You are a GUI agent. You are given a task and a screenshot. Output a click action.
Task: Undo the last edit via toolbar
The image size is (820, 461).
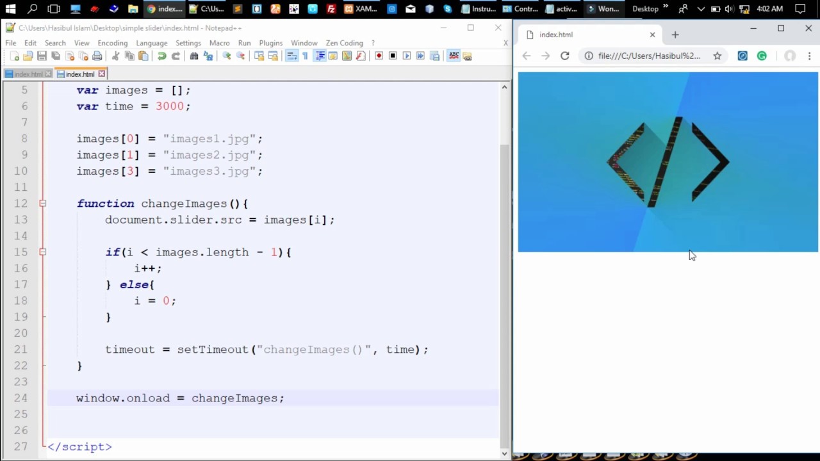tap(162, 56)
